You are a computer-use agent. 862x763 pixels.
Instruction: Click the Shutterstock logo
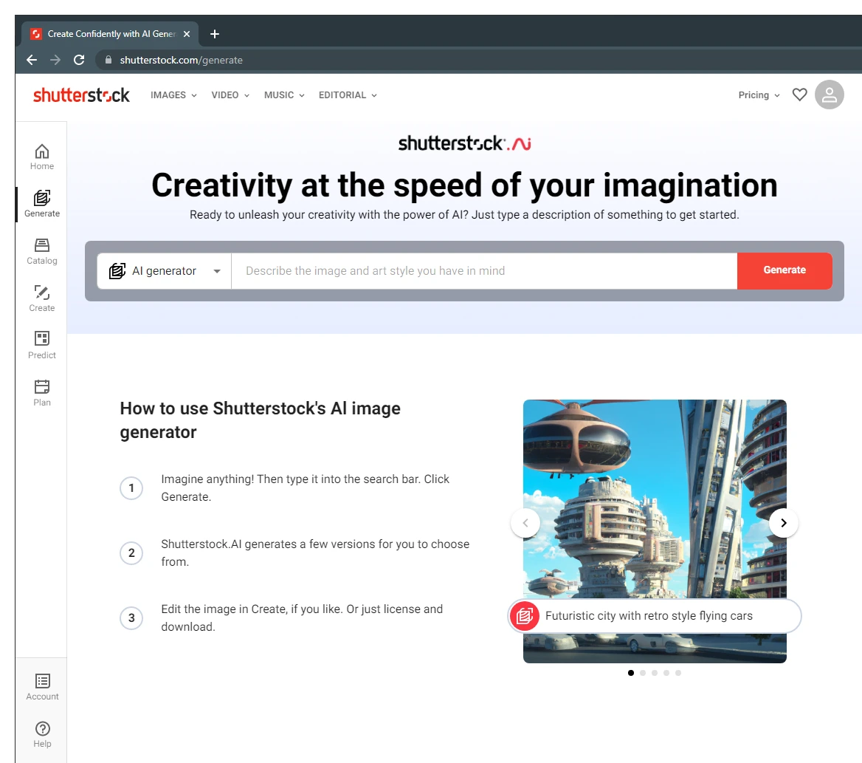click(81, 95)
